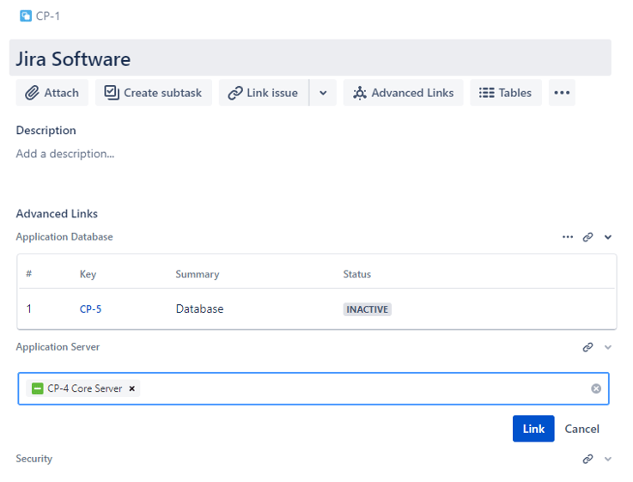Click the INACTIVE status badge
The image size is (633, 482).
pos(368,309)
